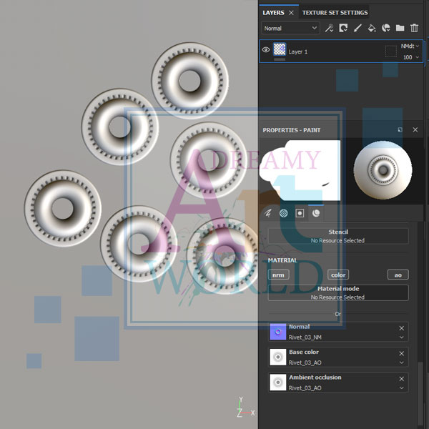The height and width of the screenshot is (429, 429).
Task: Click the add mask icon in Layers
Action: click(343, 29)
